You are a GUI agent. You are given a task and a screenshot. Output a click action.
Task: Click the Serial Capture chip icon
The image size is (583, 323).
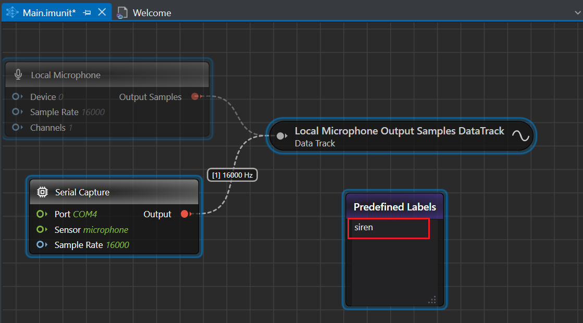click(x=42, y=192)
